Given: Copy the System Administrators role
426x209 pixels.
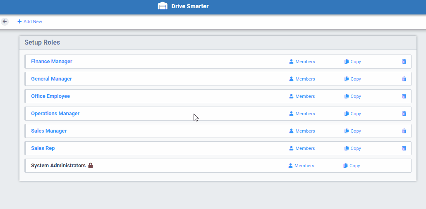Looking at the screenshot, I should pos(352,166).
